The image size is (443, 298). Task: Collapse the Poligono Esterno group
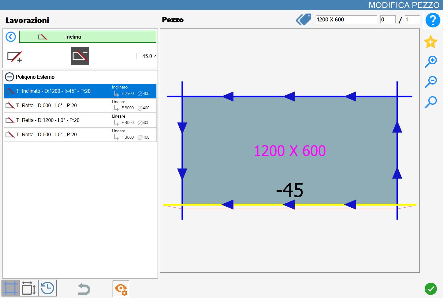coord(9,77)
